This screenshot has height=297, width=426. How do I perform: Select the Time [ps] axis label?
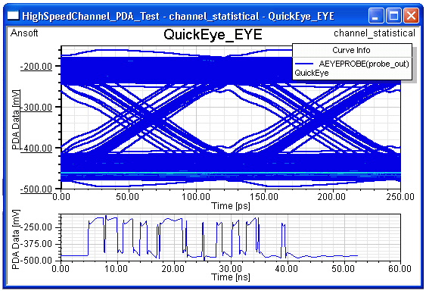[x=231, y=206]
